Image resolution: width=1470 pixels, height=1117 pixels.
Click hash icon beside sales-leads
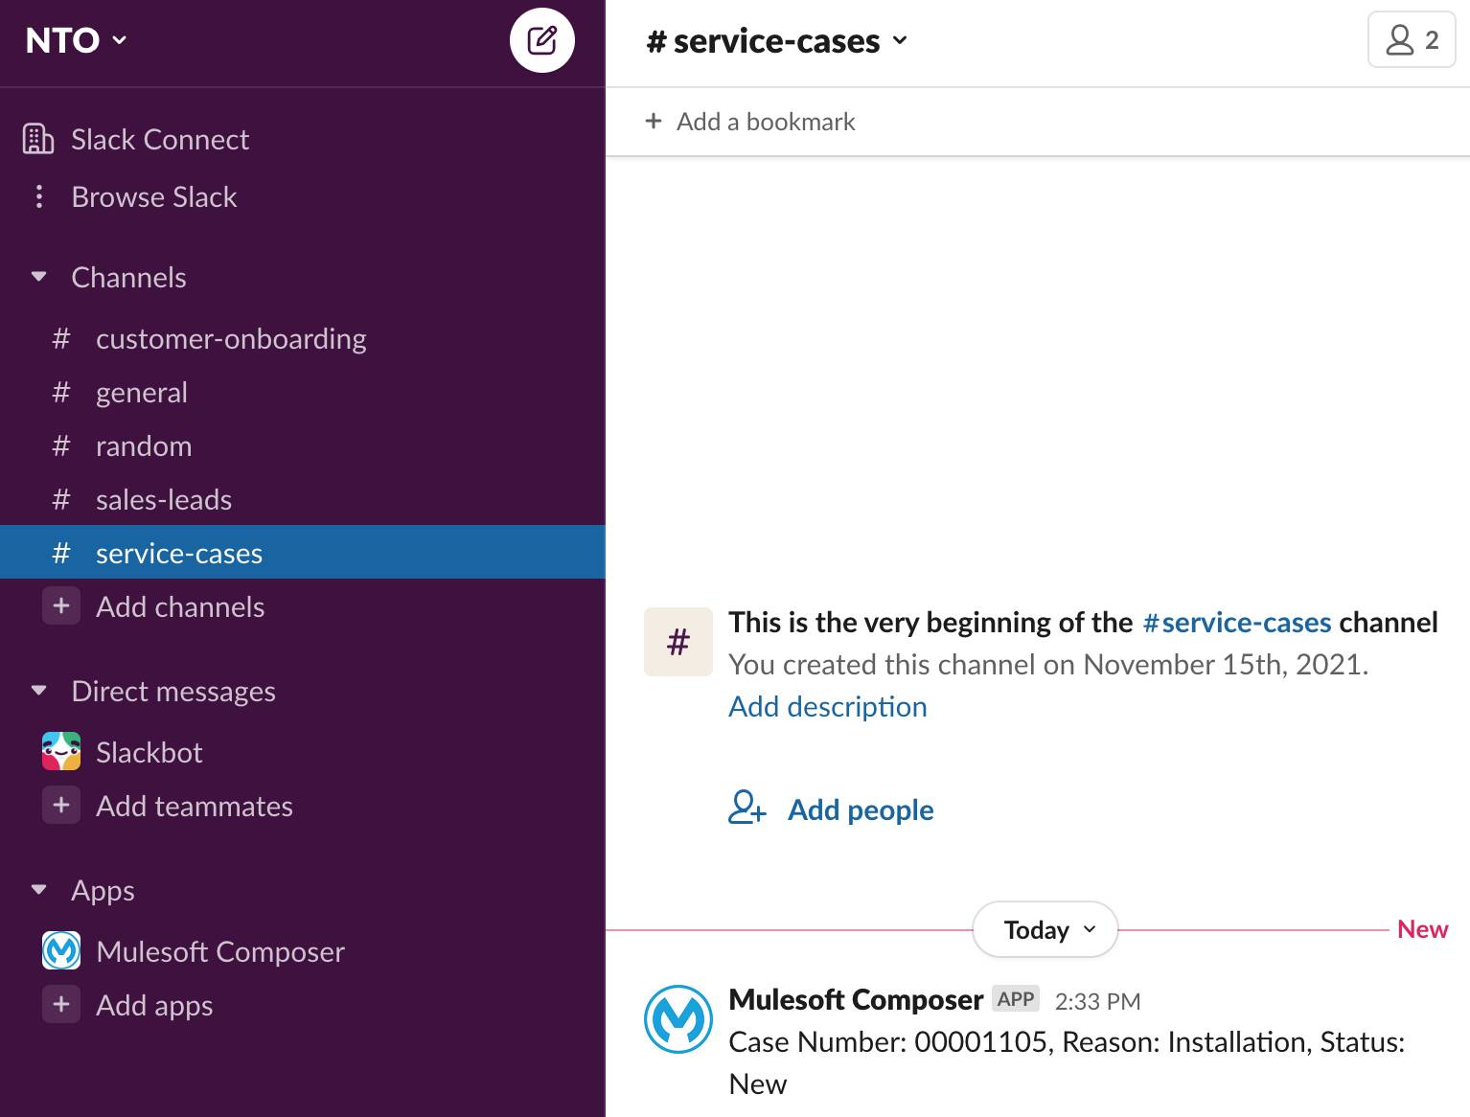pyautogui.click(x=61, y=499)
